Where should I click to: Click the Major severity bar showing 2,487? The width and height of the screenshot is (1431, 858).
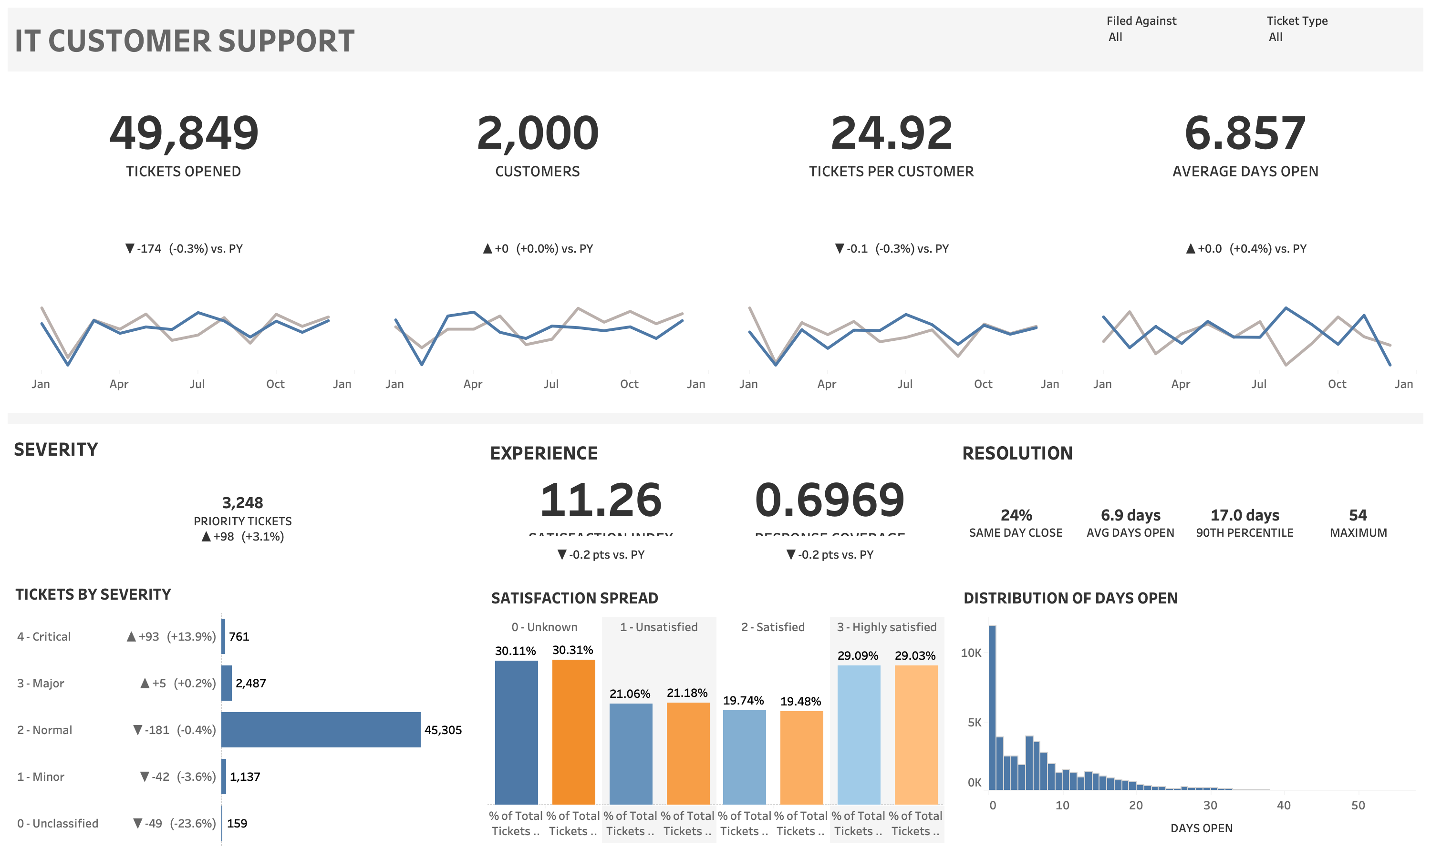227,683
